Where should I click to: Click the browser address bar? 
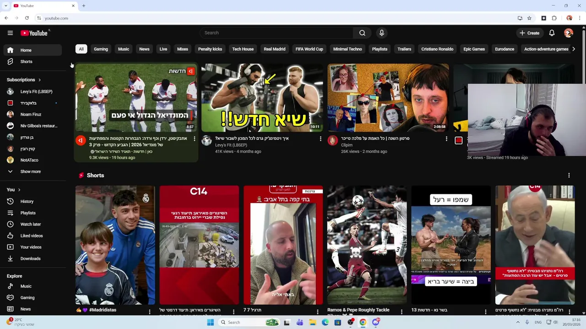(275, 18)
